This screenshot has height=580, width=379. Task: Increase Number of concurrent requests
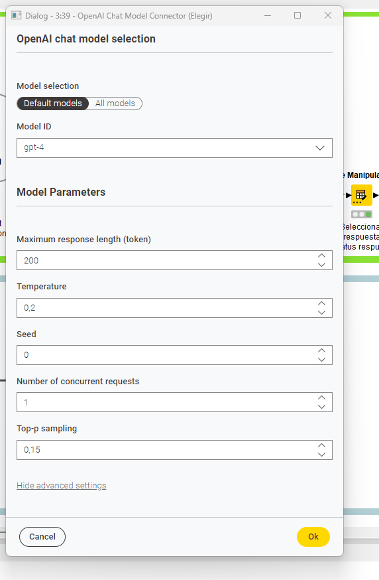[x=322, y=398]
